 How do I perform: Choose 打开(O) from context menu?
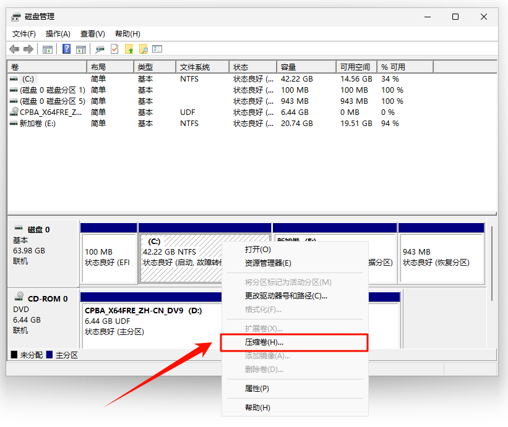point(295,250)
